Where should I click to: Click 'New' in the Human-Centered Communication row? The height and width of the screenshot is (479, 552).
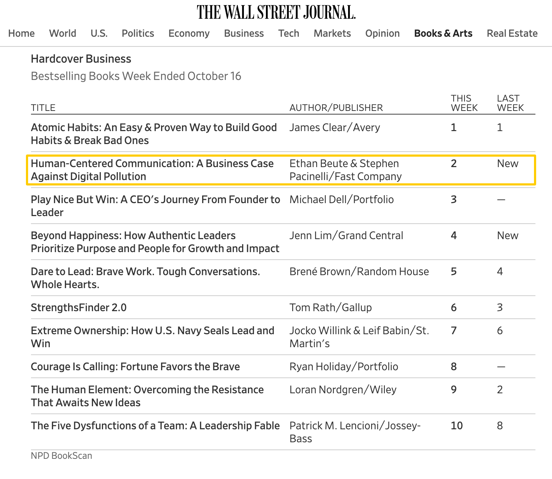pos(508,164)
